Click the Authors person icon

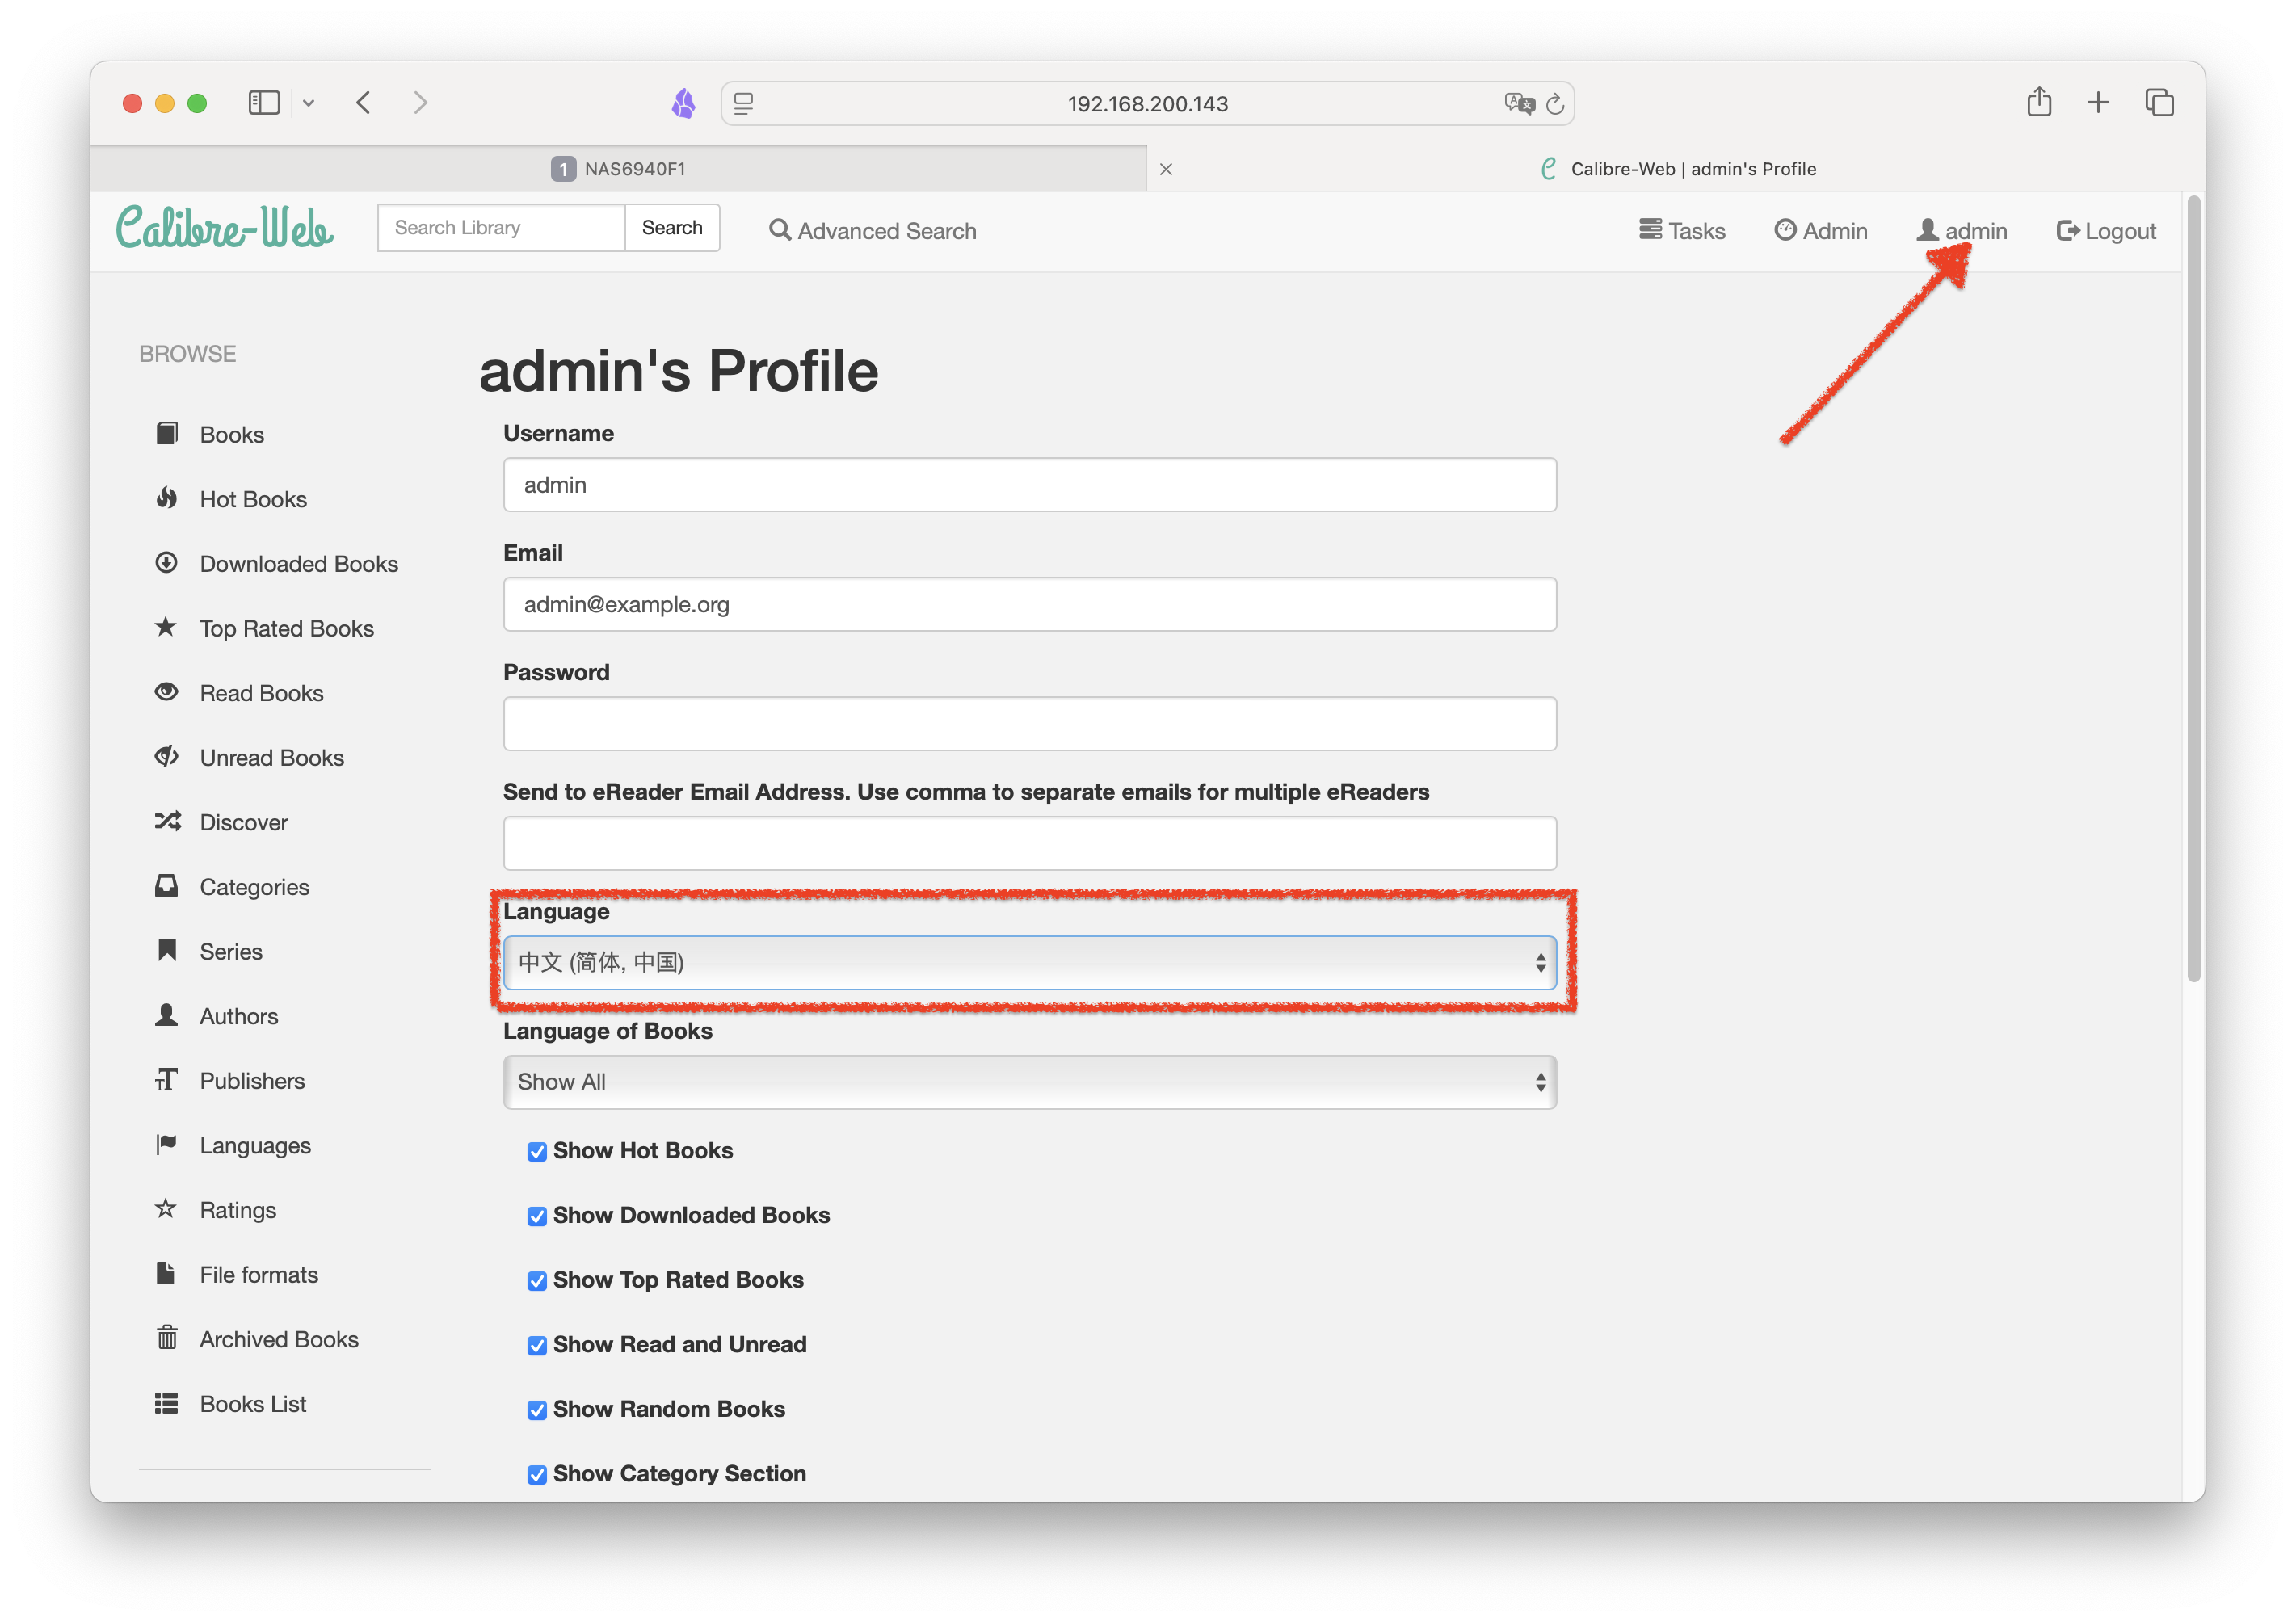pyautogui.click(x=167, y=1015)
